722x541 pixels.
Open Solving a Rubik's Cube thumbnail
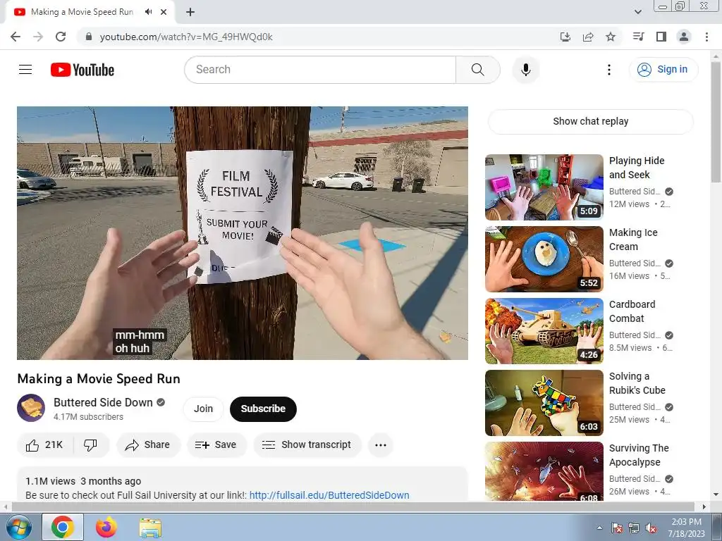544,402
